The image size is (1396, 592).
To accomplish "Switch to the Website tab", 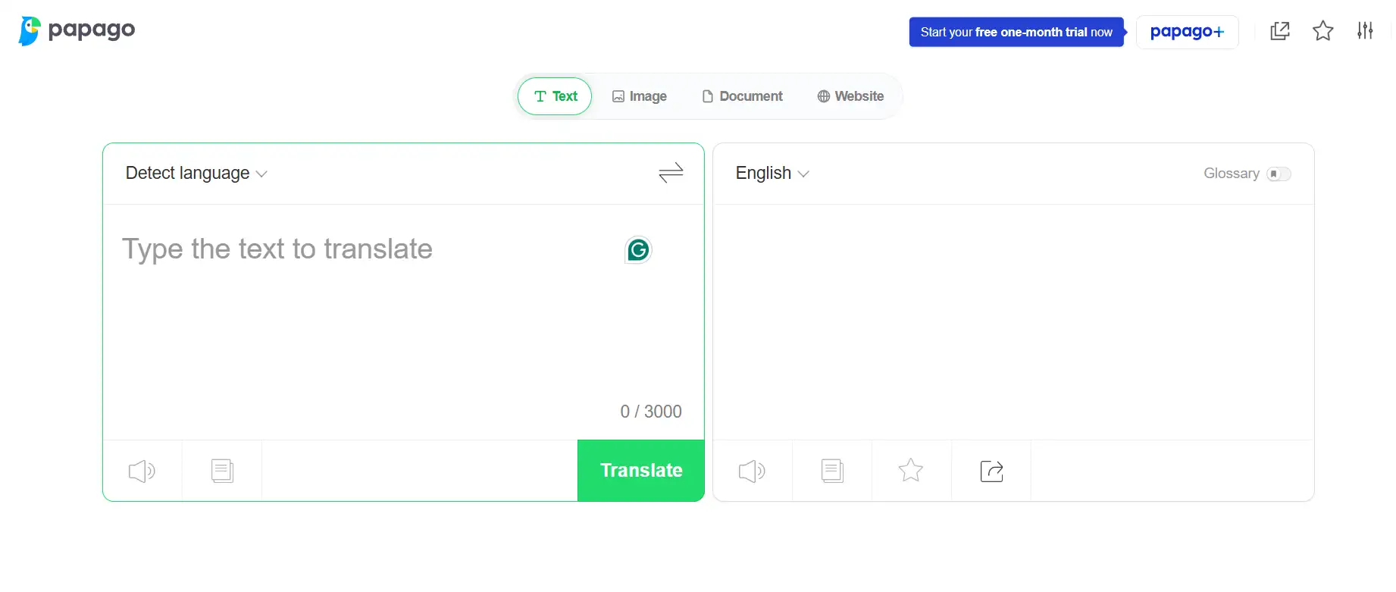I will tap(850, 96).
